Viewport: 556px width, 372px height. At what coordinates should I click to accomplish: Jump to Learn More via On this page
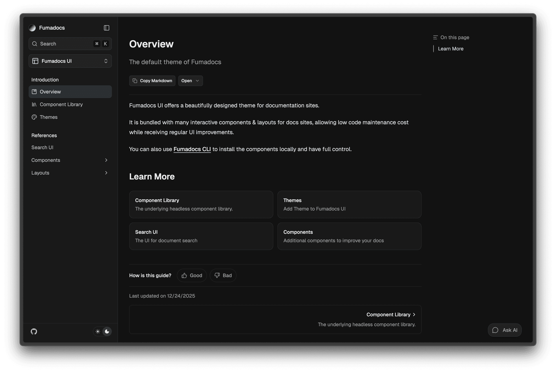pos(450,49)
